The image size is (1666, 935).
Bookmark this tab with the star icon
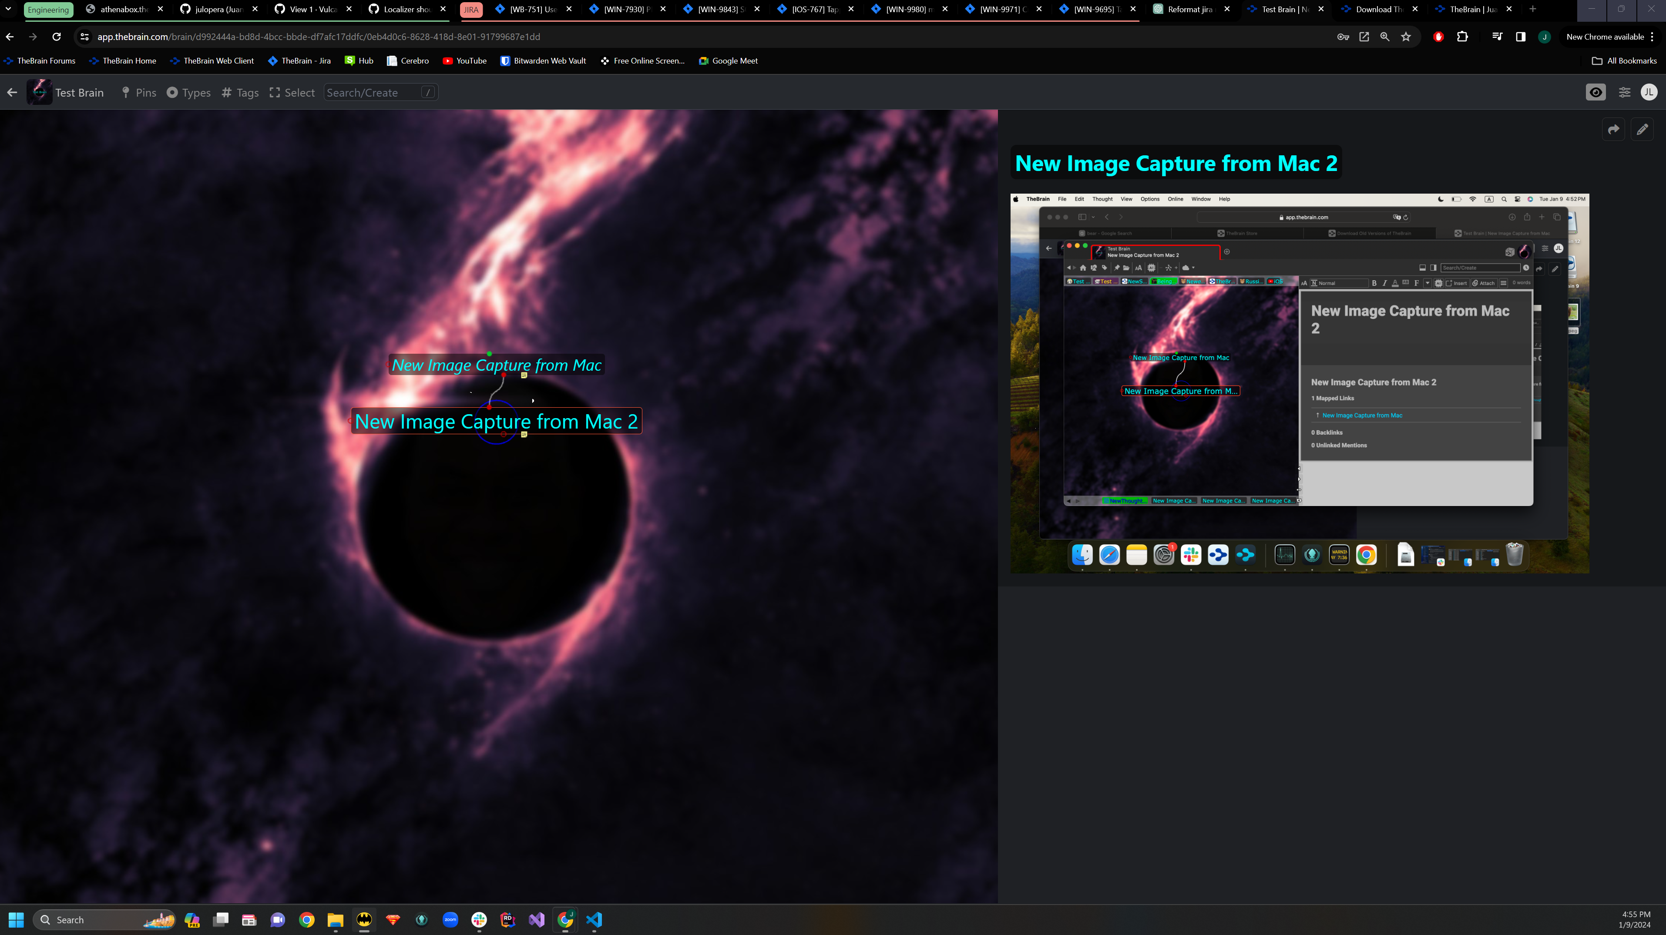[x=1405, y=37]
